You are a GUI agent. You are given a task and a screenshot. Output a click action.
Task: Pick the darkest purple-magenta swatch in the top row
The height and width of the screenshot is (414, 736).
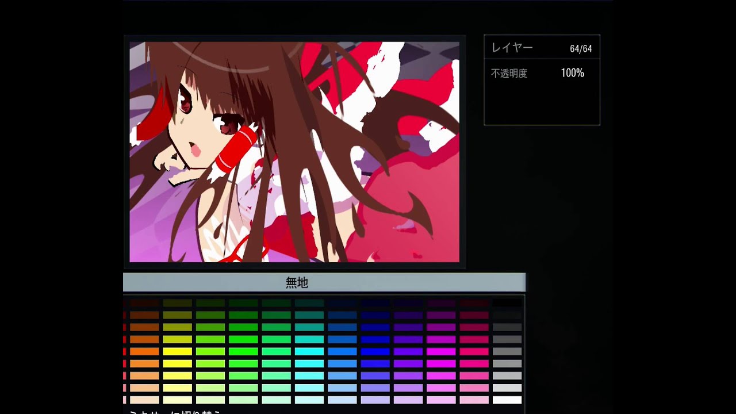(x=441, y=303)
